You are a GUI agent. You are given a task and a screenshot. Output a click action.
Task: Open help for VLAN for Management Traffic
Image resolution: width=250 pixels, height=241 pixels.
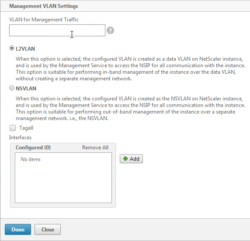110,31
